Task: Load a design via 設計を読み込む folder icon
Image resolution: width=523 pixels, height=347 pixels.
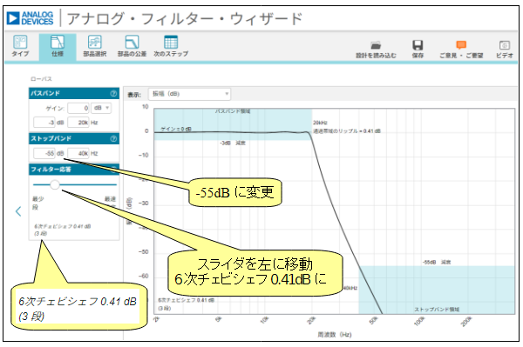Action: tap(376, 45)
